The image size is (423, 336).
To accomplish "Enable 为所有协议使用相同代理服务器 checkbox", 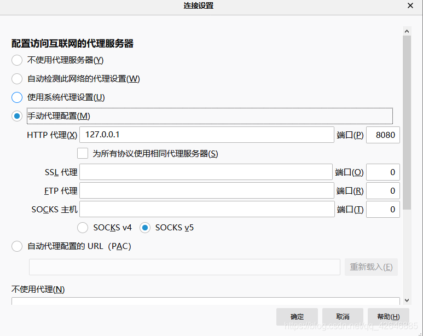I will 83,153.
